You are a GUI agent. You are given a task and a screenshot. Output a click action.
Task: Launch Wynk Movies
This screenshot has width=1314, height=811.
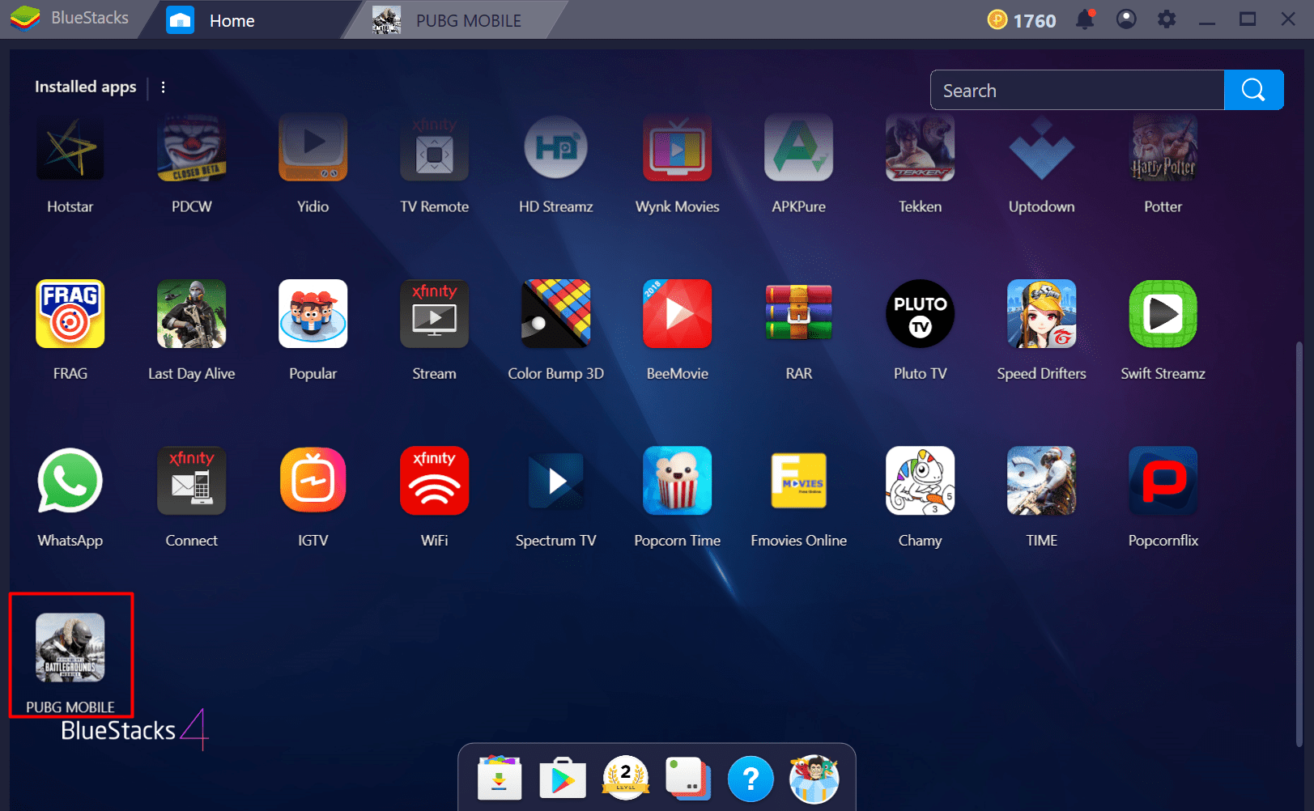tap(678, 147)
